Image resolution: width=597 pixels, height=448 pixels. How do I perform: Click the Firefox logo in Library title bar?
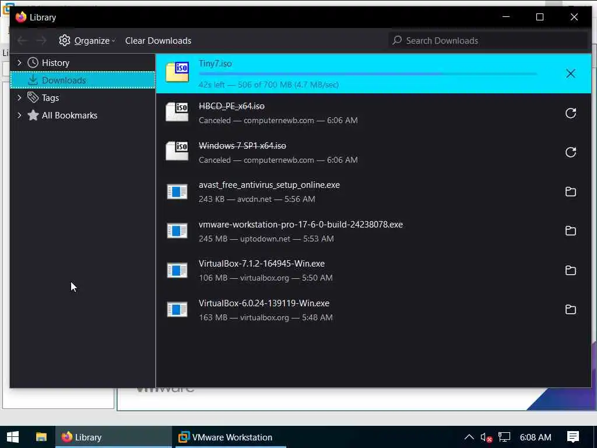click(x=21, y=17)
